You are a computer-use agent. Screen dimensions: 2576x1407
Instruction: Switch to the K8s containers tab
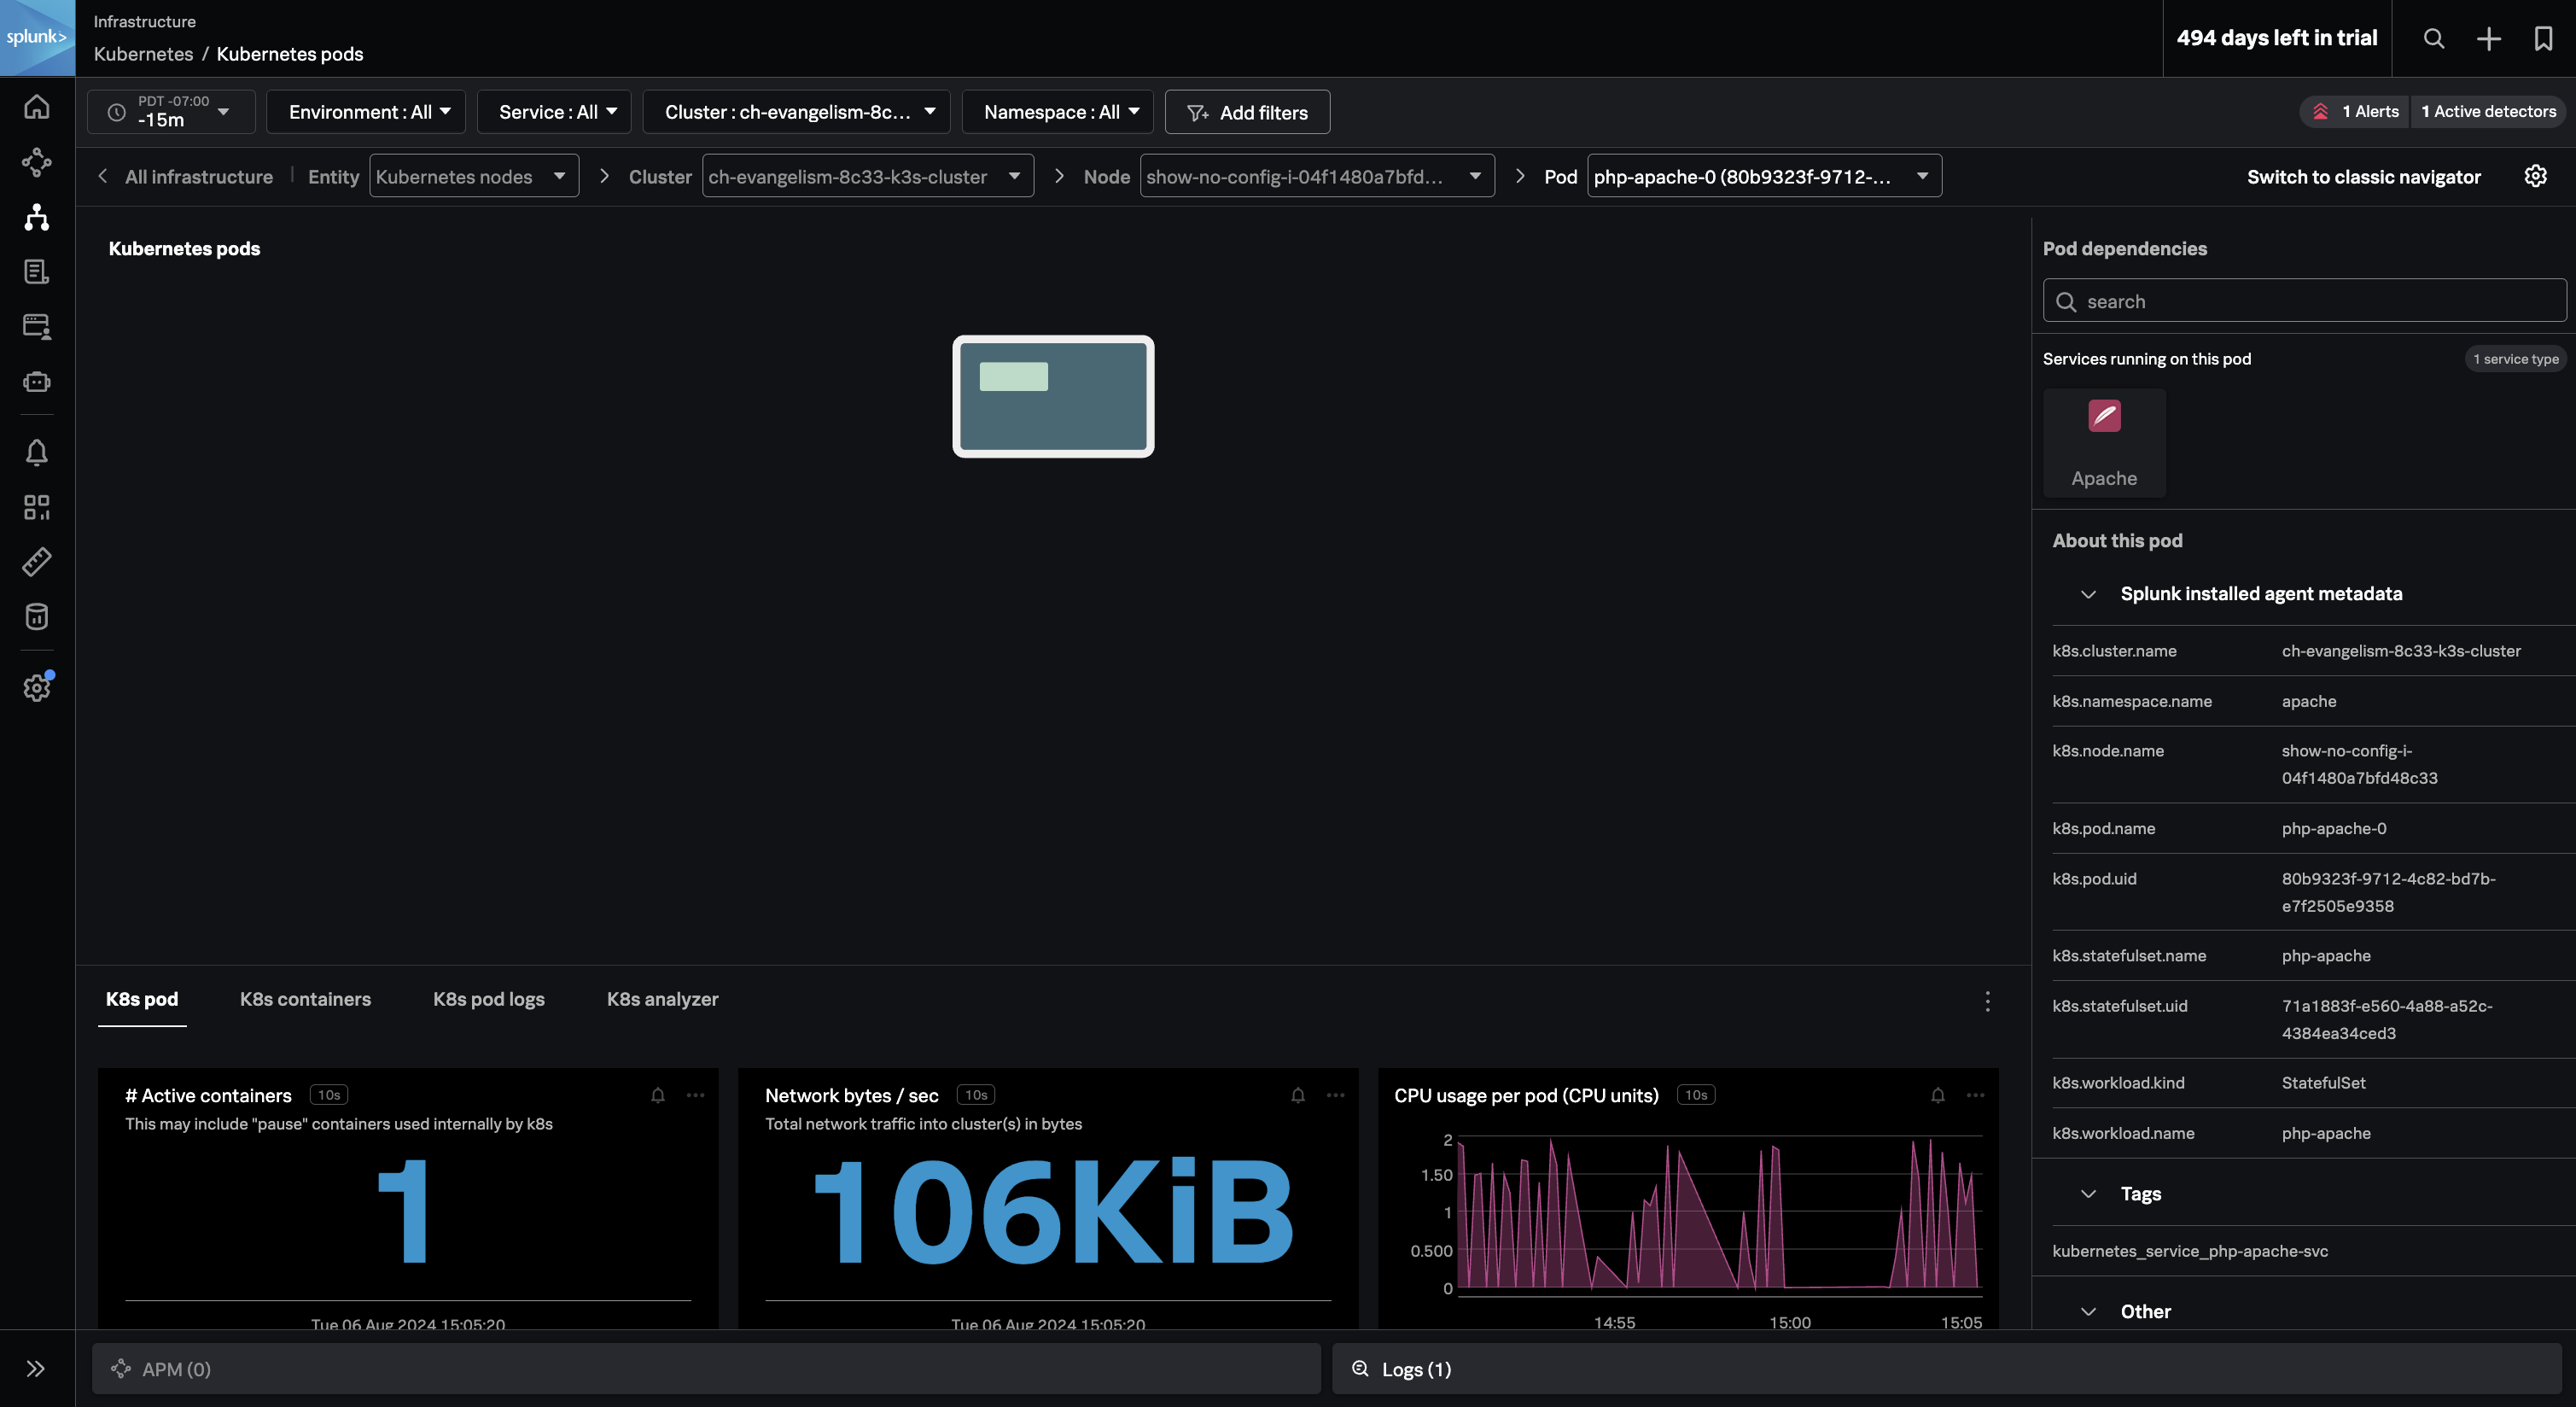tap(305, 999)
